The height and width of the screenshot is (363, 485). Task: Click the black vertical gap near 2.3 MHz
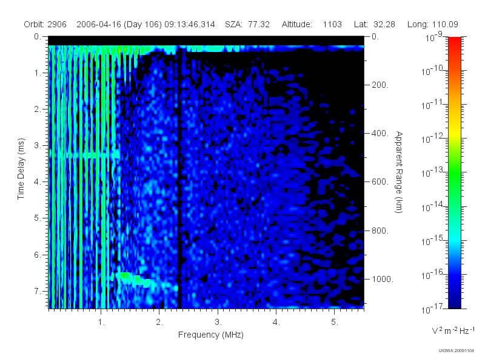point(179,177)
